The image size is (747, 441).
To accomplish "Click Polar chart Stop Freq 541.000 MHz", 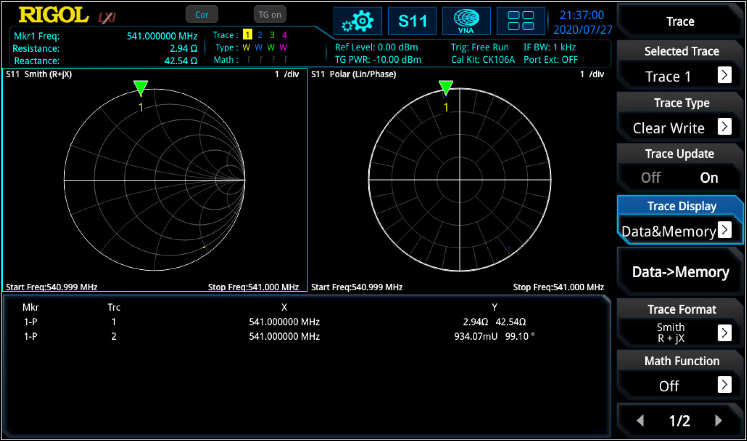I will tap(558, 287).
